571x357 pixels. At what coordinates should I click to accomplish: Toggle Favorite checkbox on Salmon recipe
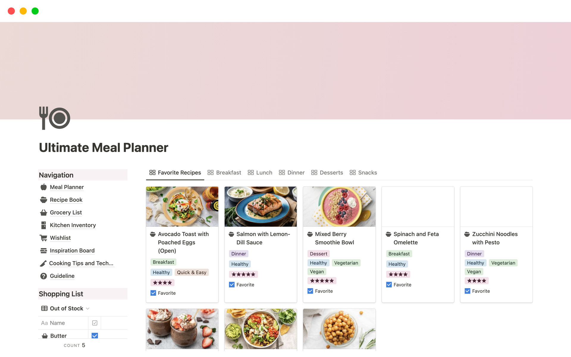[232, 284]
